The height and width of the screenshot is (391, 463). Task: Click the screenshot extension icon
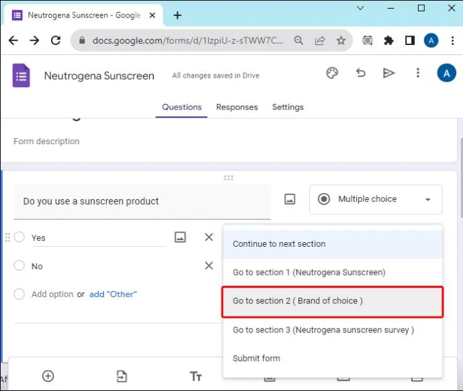point(367,40)
